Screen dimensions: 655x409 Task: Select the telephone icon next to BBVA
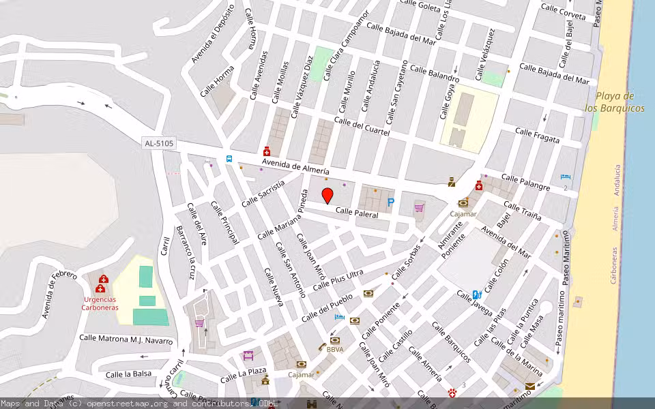[322, 346]
